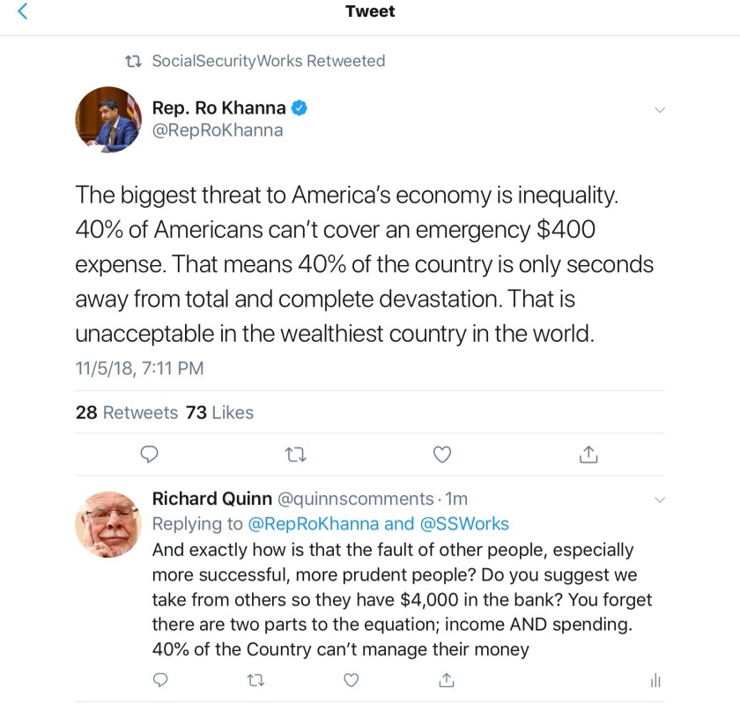The width and height of the screenshot is (740, 703).
Task: Open the @SSWorks mention link
Action: (464, 523)
